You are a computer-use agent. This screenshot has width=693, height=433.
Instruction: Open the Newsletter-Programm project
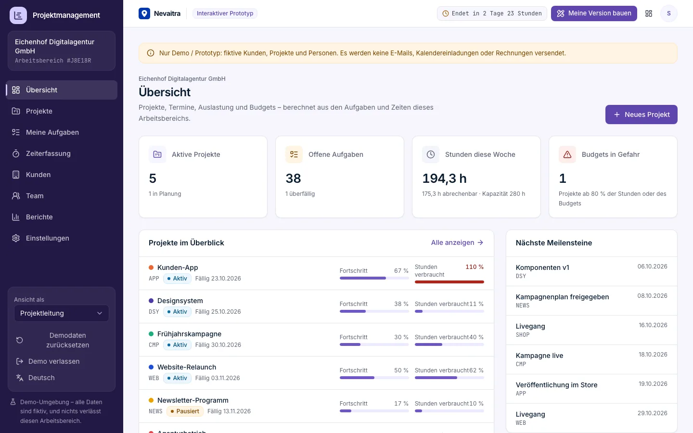tap(316, 406)
